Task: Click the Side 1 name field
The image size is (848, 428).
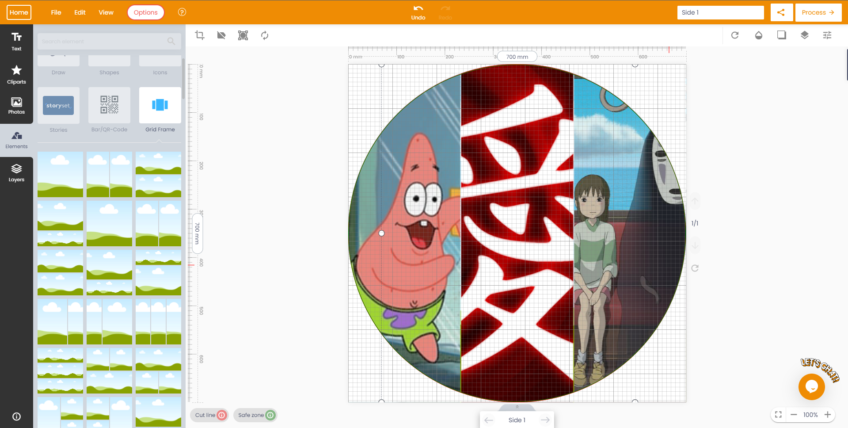Action: [x=720, y=12]
